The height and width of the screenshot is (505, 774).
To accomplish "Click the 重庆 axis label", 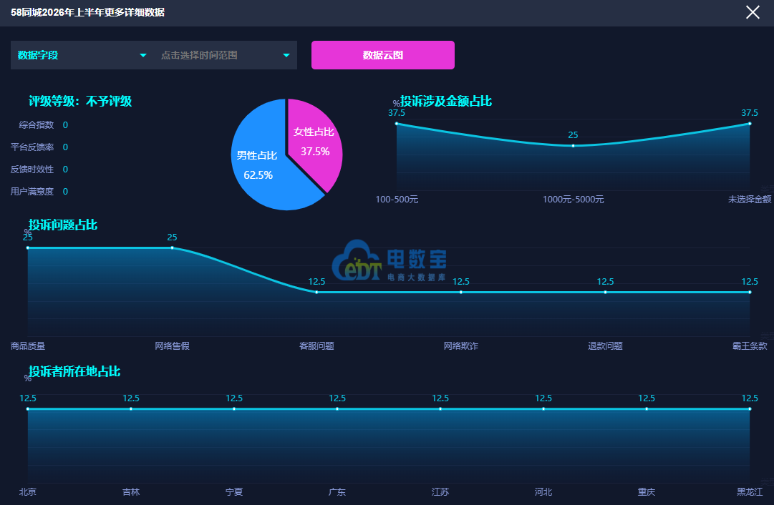I will pyautogui.click(x=647, y=491).
